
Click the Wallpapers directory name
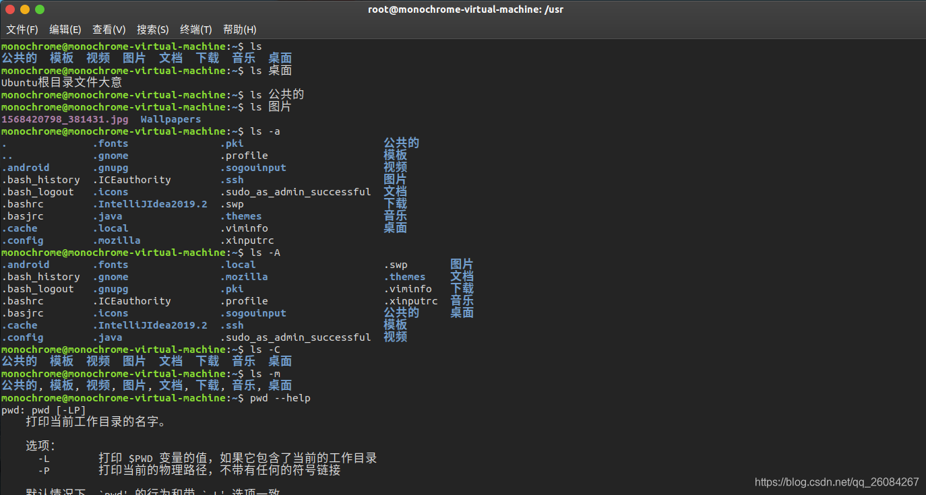point(171,119)
